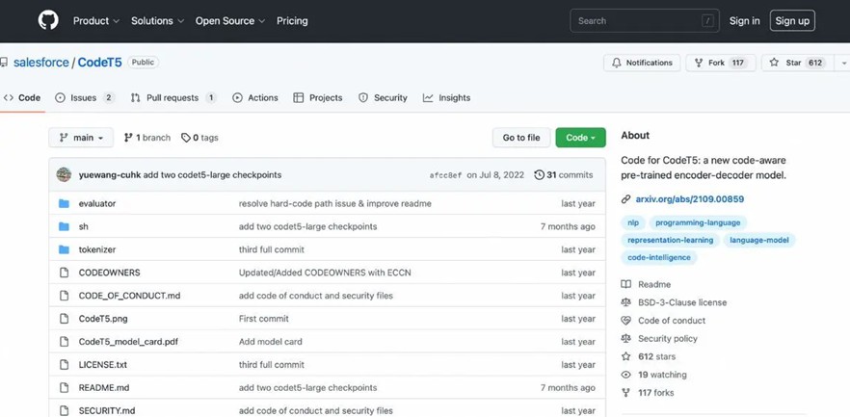View the 31 commits history
This screenshot has height=417, width=850.
click(564, 175)
